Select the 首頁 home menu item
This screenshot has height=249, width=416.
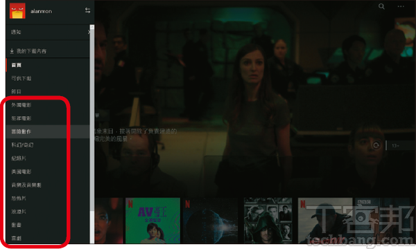[x=48, y=65]
